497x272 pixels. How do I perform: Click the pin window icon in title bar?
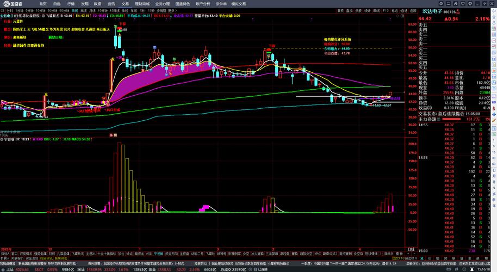pyautogui.click(x=484, y=4)
